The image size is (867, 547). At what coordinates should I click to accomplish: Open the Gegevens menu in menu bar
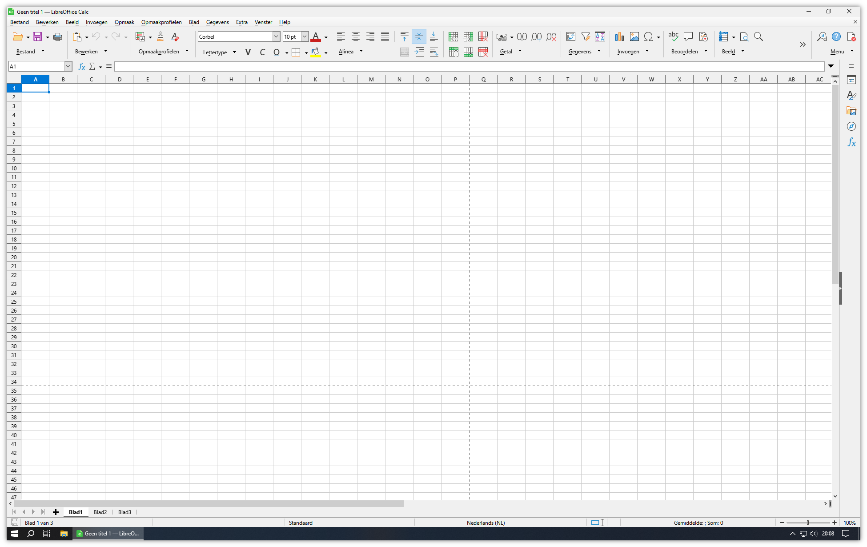(217, 22)
